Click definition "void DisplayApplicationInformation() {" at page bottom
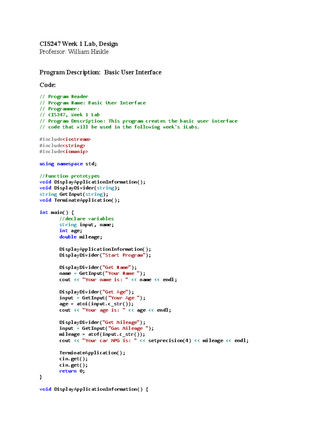Image resolution: width=336 pixels, height=435 pixels. (x=94, y=389)
